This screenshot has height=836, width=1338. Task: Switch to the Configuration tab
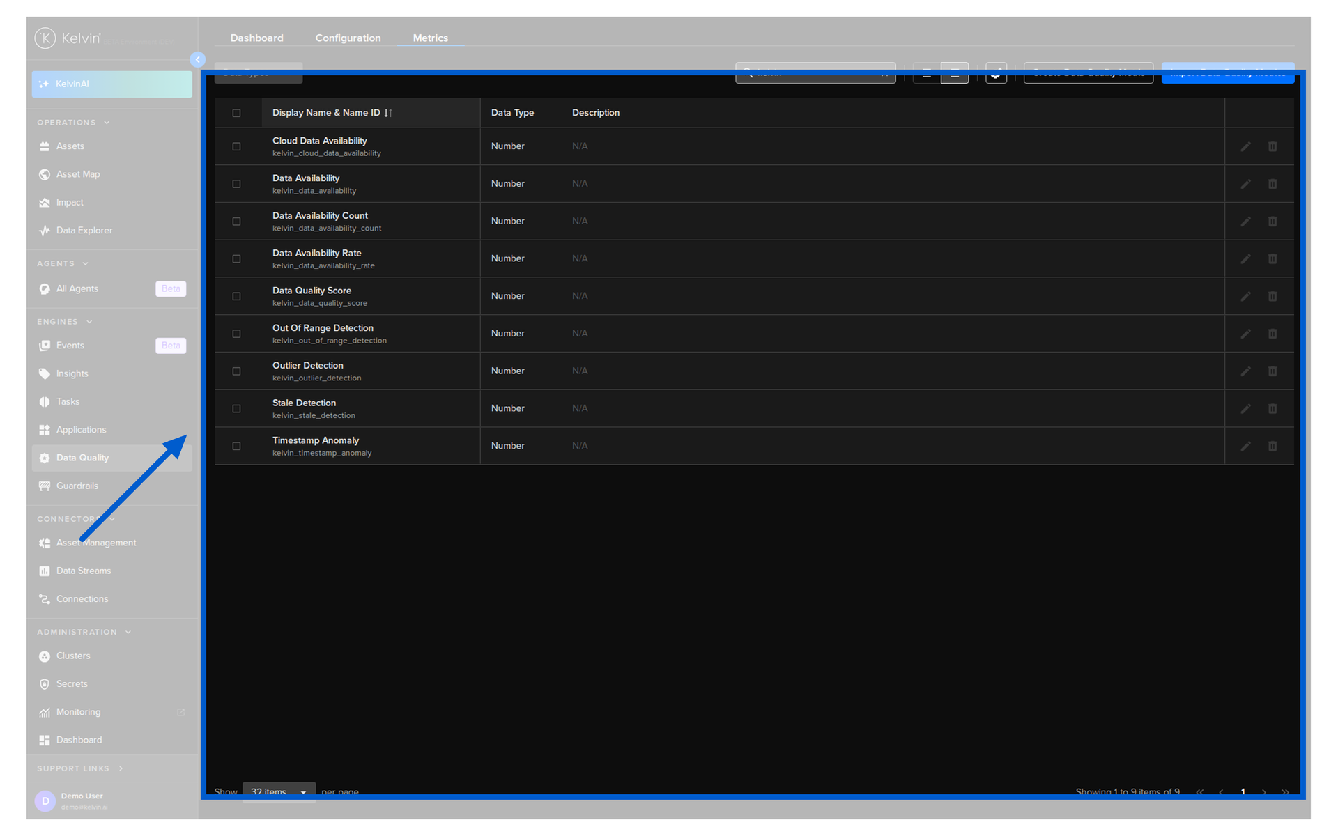[x=348, y=38]
